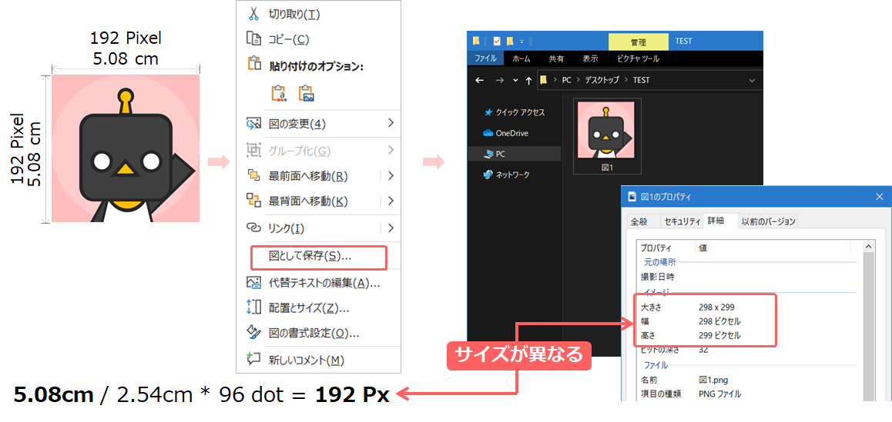The image size is (892, 422).
Task: Open the 共有 ribbon tab
Action: click(x=556, y=58)
